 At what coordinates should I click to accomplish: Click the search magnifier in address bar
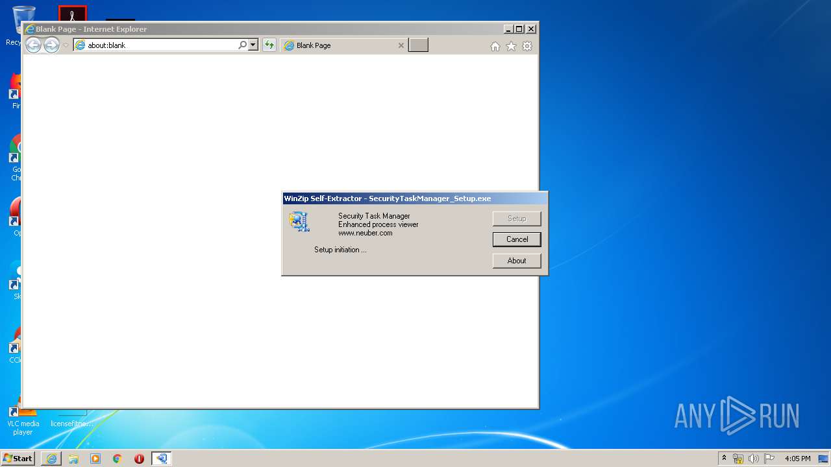[x=242, y=45]
